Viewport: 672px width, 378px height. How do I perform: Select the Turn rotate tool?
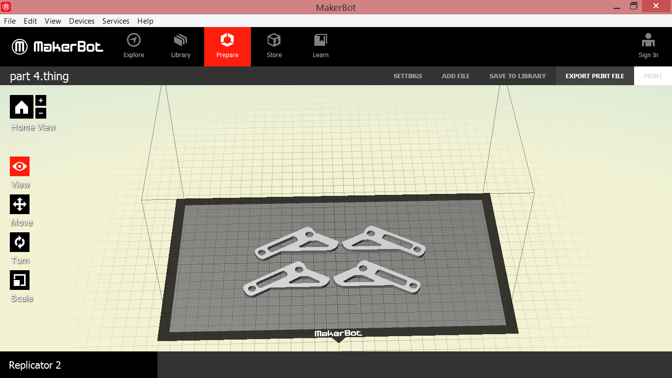(x=20, y=242)
